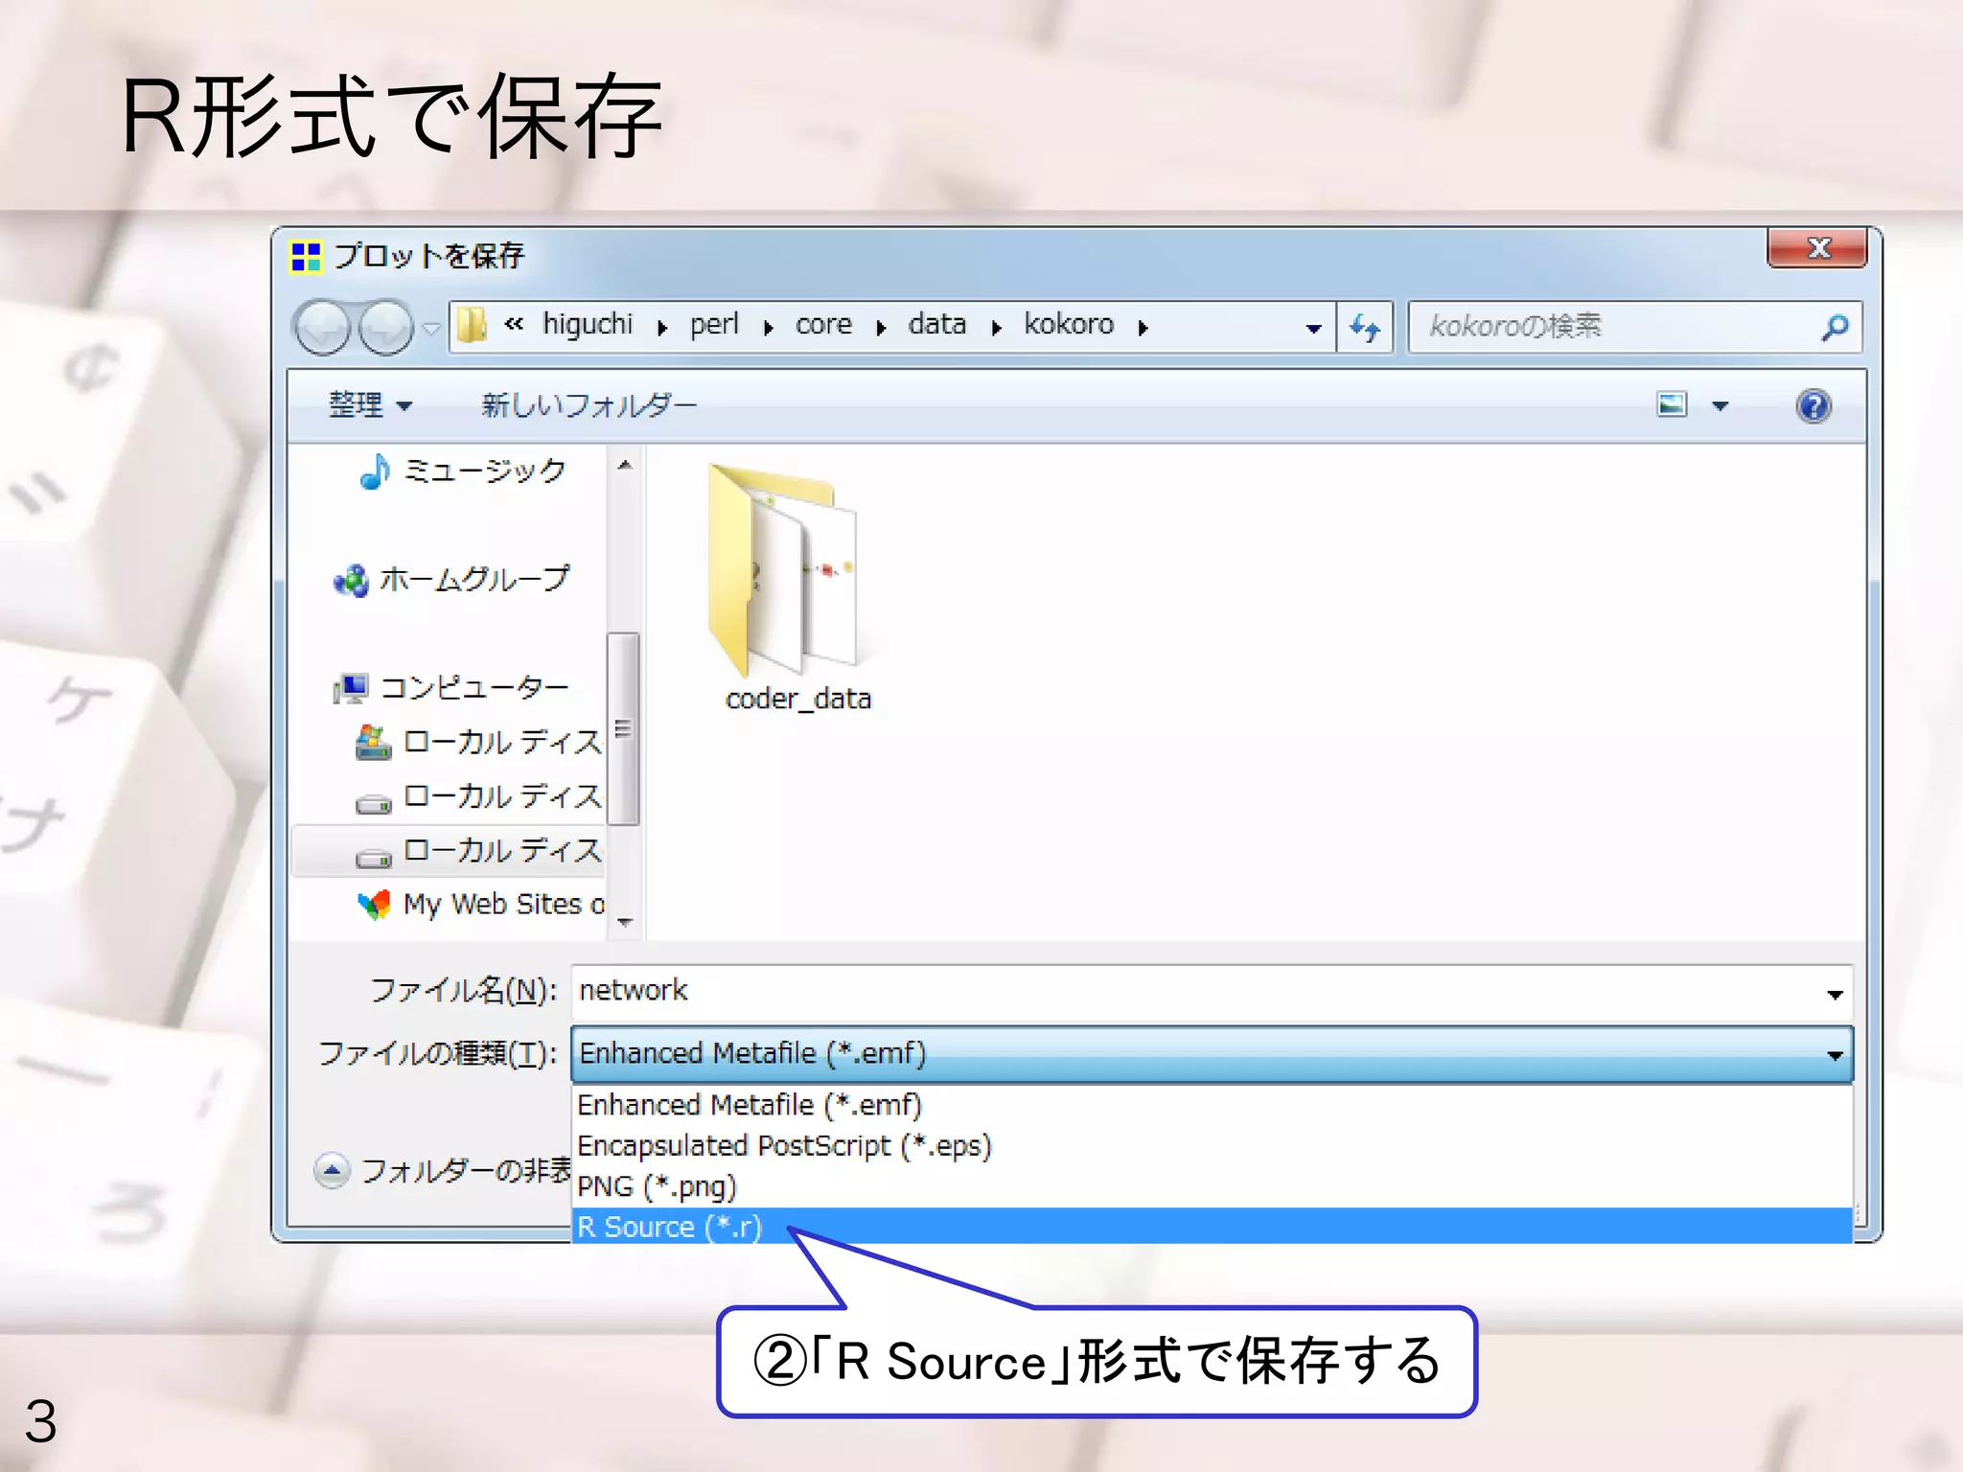Select highlighted third ローカル ディスク entry

(448, 851)
